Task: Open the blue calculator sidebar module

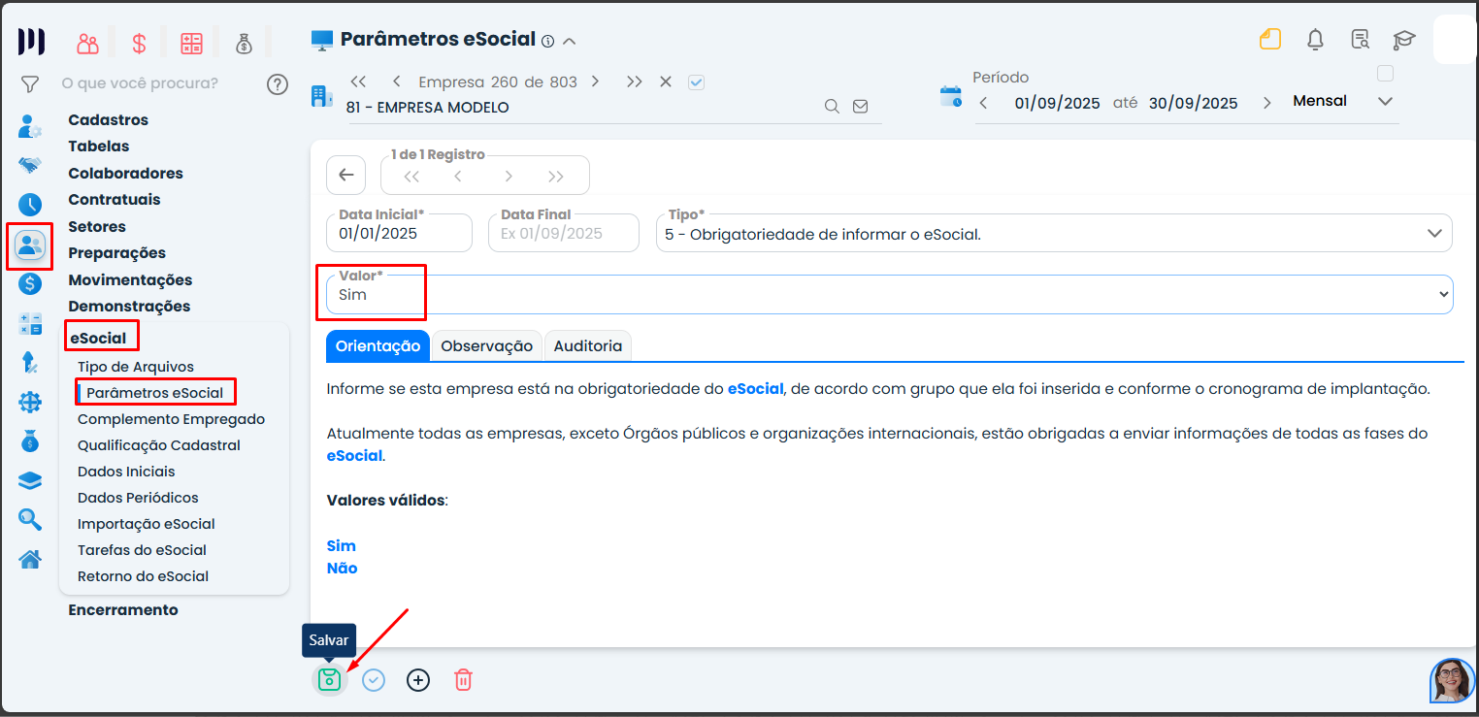Action: tap(30, 324)
